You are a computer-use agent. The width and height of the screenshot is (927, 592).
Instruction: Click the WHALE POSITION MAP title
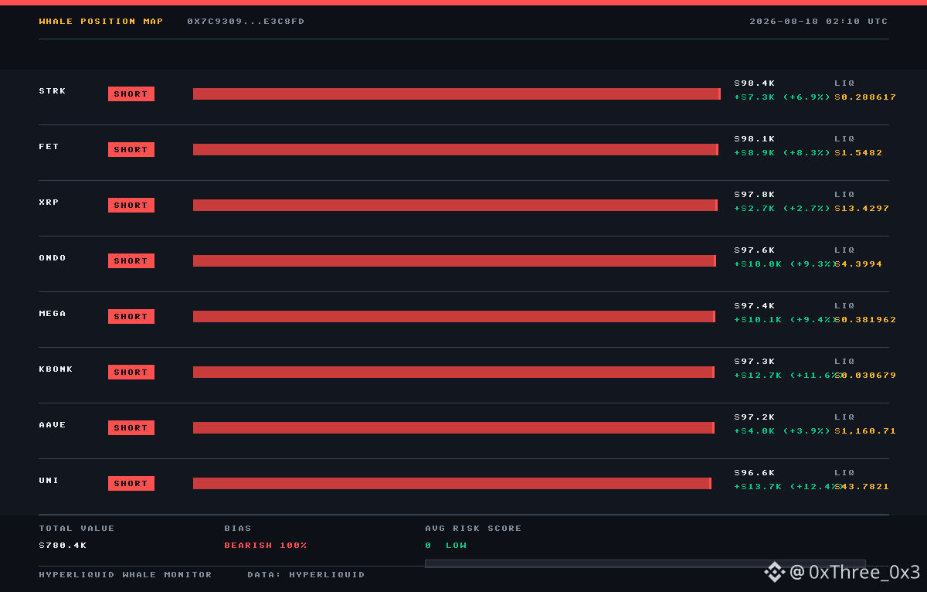pos(101,22)
